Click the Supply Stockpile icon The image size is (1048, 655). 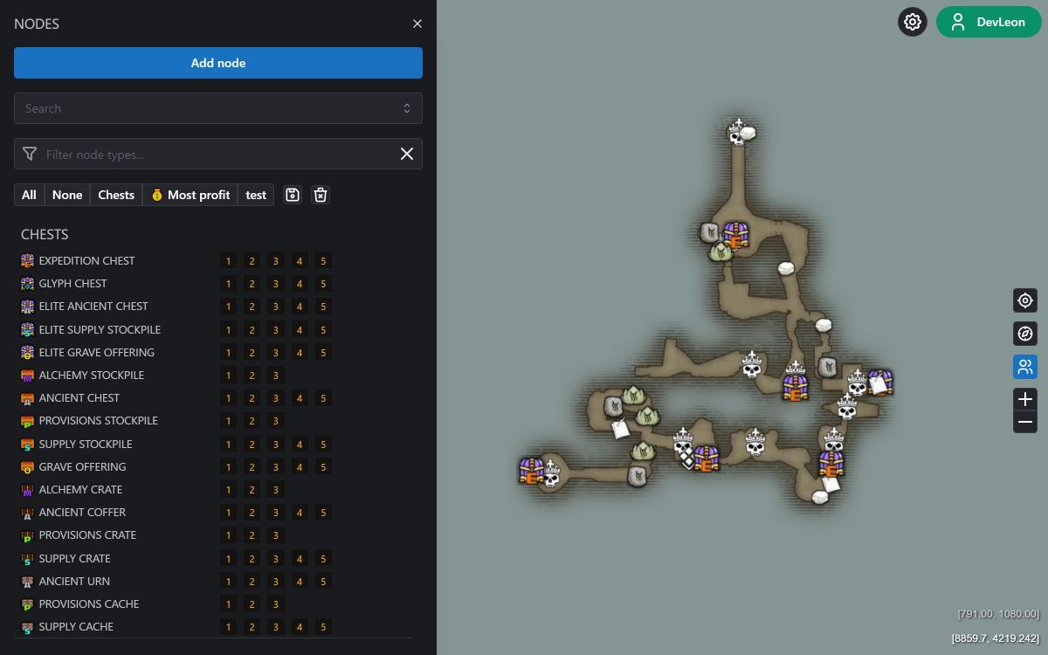pyautogui.click(x=27, y=444)
